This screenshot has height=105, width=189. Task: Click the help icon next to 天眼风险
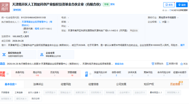[8, 74]
